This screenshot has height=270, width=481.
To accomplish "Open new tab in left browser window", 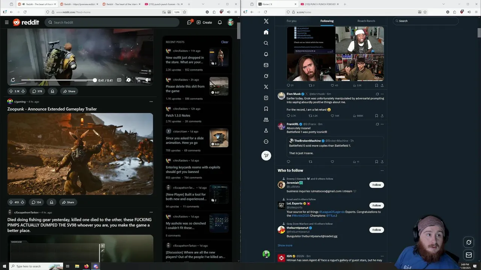I will coord(189,4).
